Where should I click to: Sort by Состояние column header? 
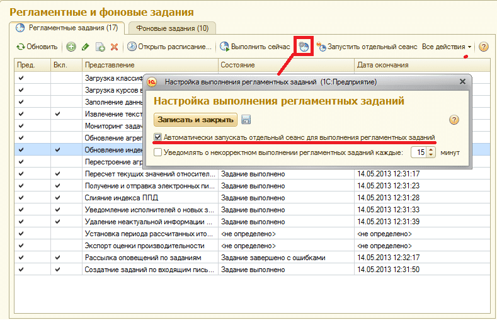[286, 65]
